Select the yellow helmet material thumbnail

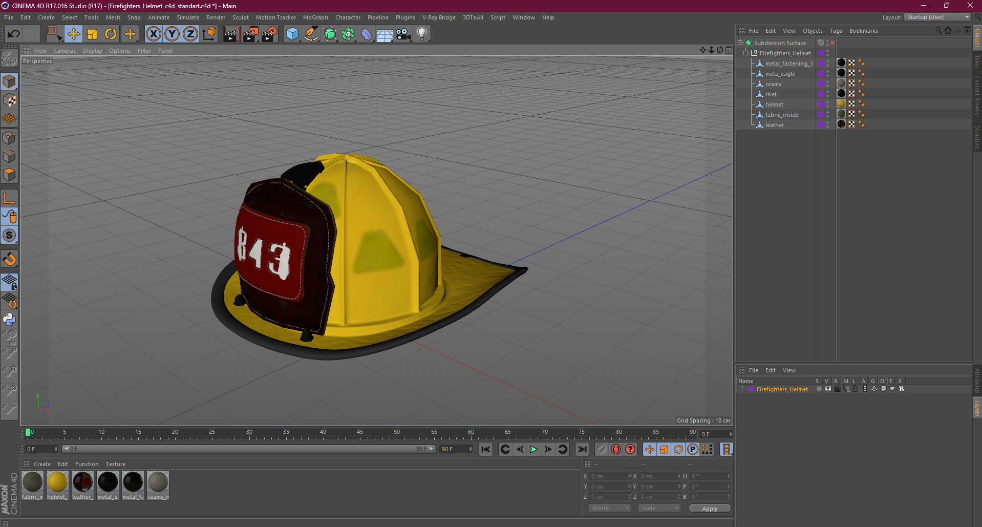tap(57, 482)
